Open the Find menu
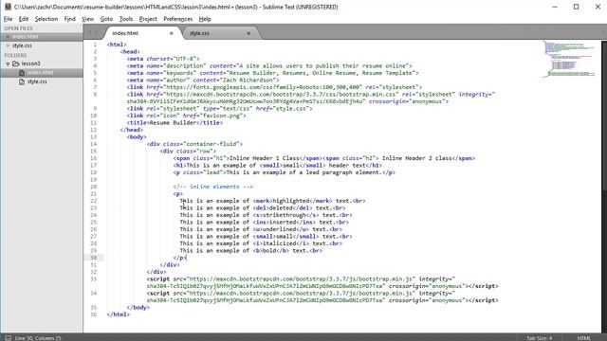Screen dimensions: 607x341 pyautogui.click(x=69, y=19)
